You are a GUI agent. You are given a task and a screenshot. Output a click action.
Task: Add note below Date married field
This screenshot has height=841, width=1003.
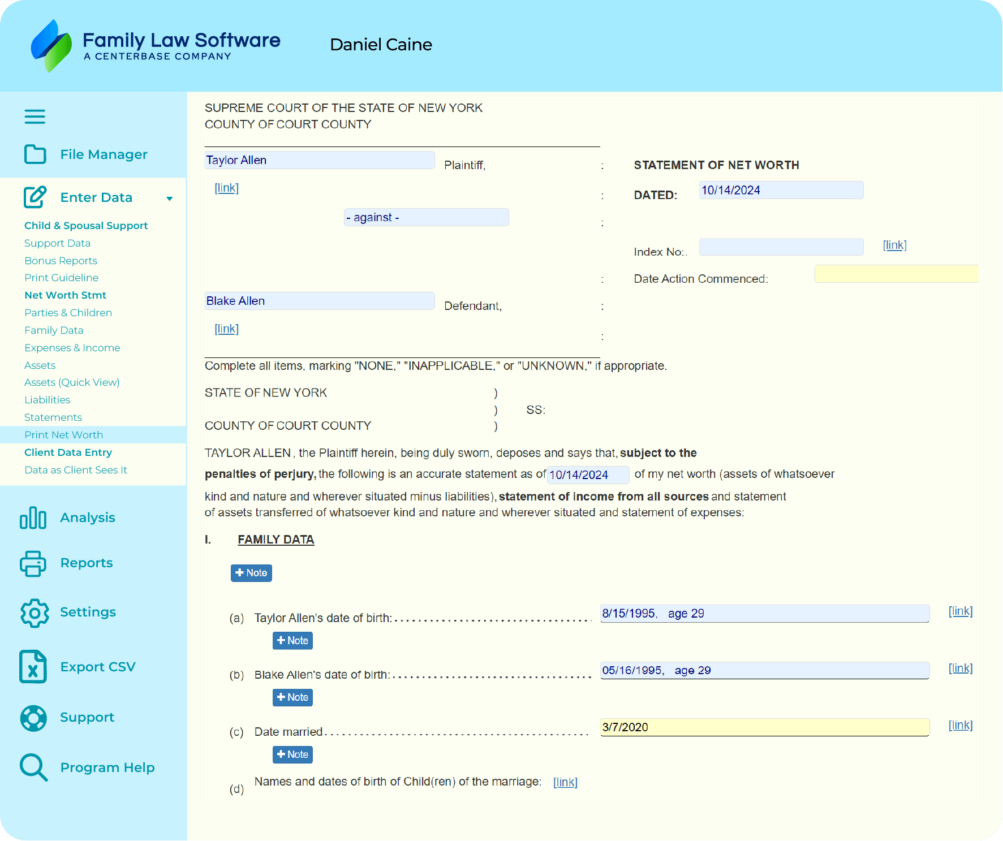click(292, 754)
